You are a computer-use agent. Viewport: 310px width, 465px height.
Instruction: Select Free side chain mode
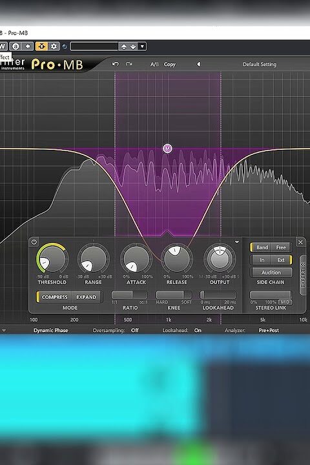pos(281,247)
